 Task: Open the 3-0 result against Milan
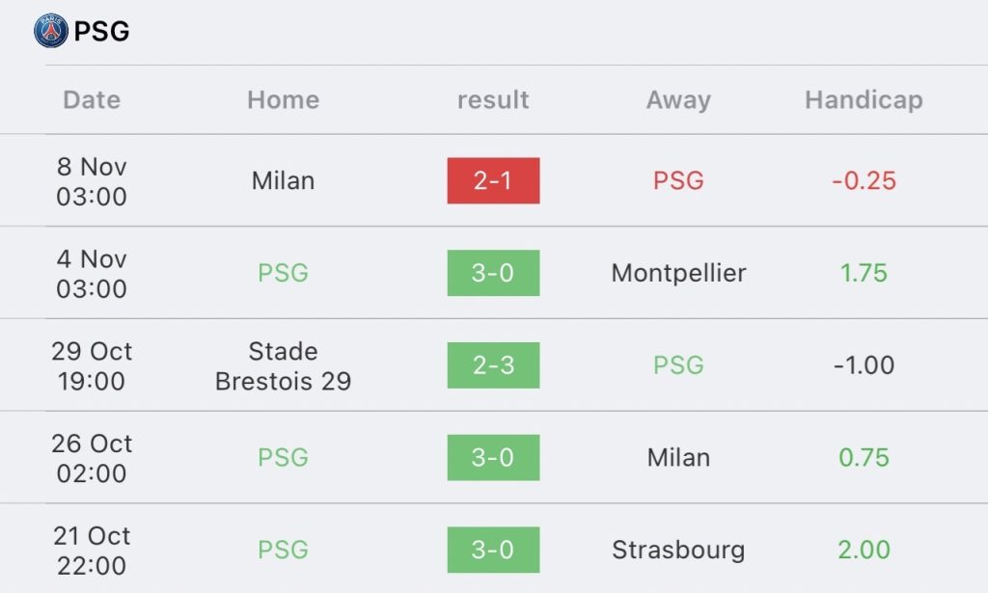coord(493,457)
